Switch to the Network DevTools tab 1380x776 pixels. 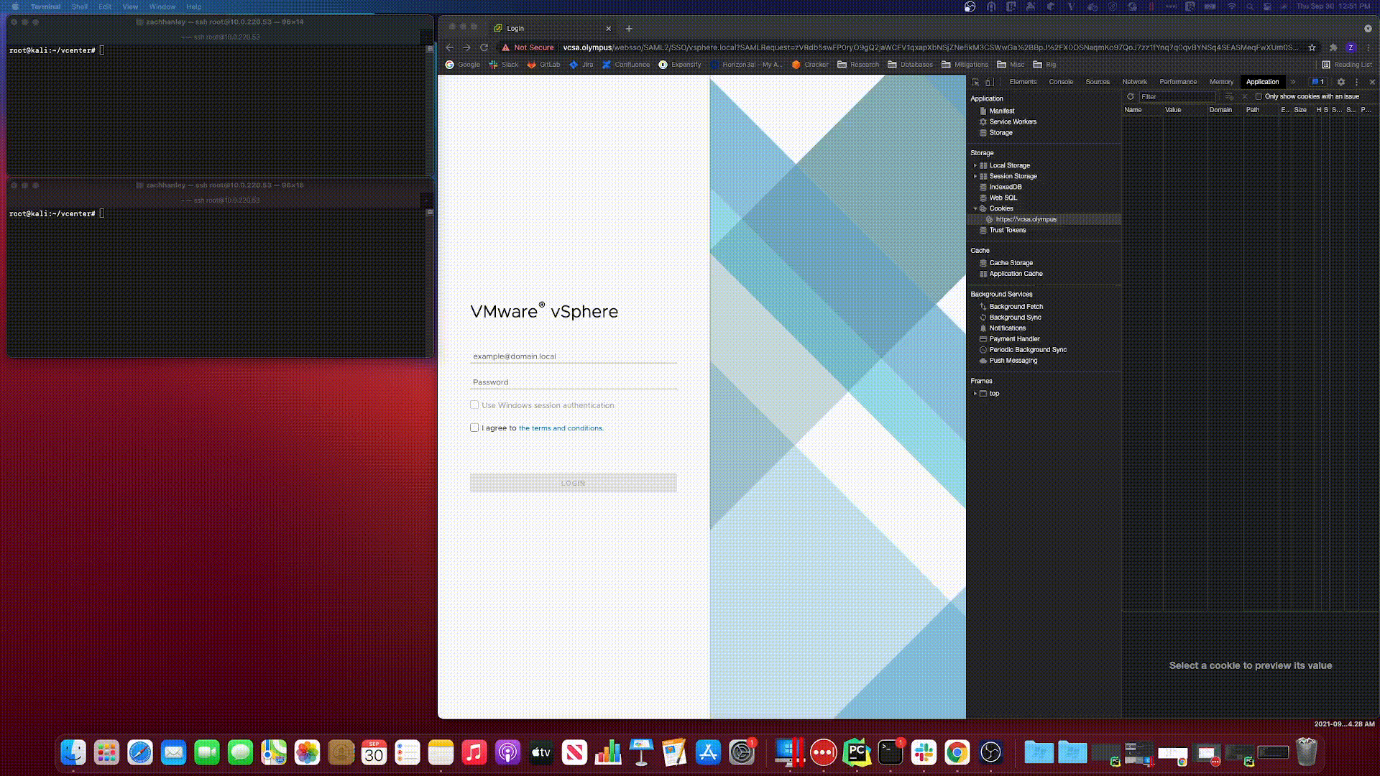point(1134,82)
